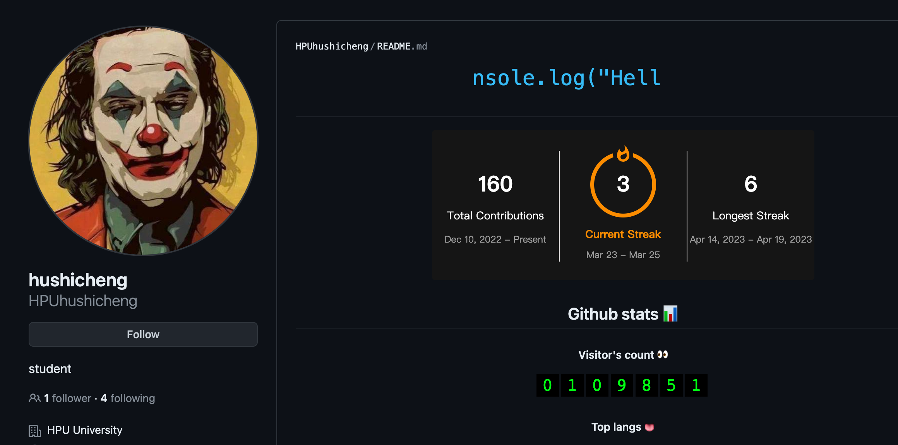Viewport: 898px width, 445px height.
Task: Open the 4 following link
Action: coord(128,398)
